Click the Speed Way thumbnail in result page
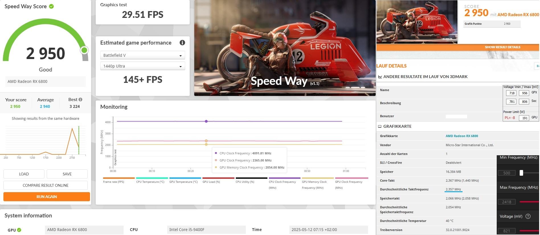540x235 pixels. 417,22
